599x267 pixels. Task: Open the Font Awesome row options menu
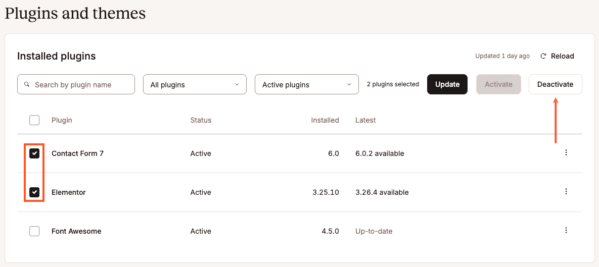pyautogui.click(x=566, y=230)
